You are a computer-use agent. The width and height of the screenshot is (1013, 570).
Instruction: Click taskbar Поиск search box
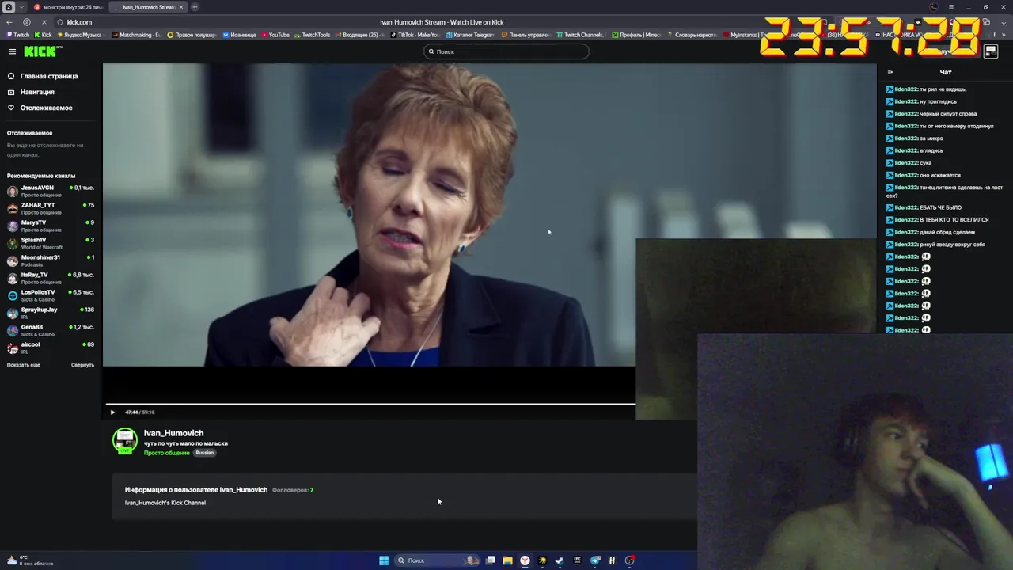(438, 560)
